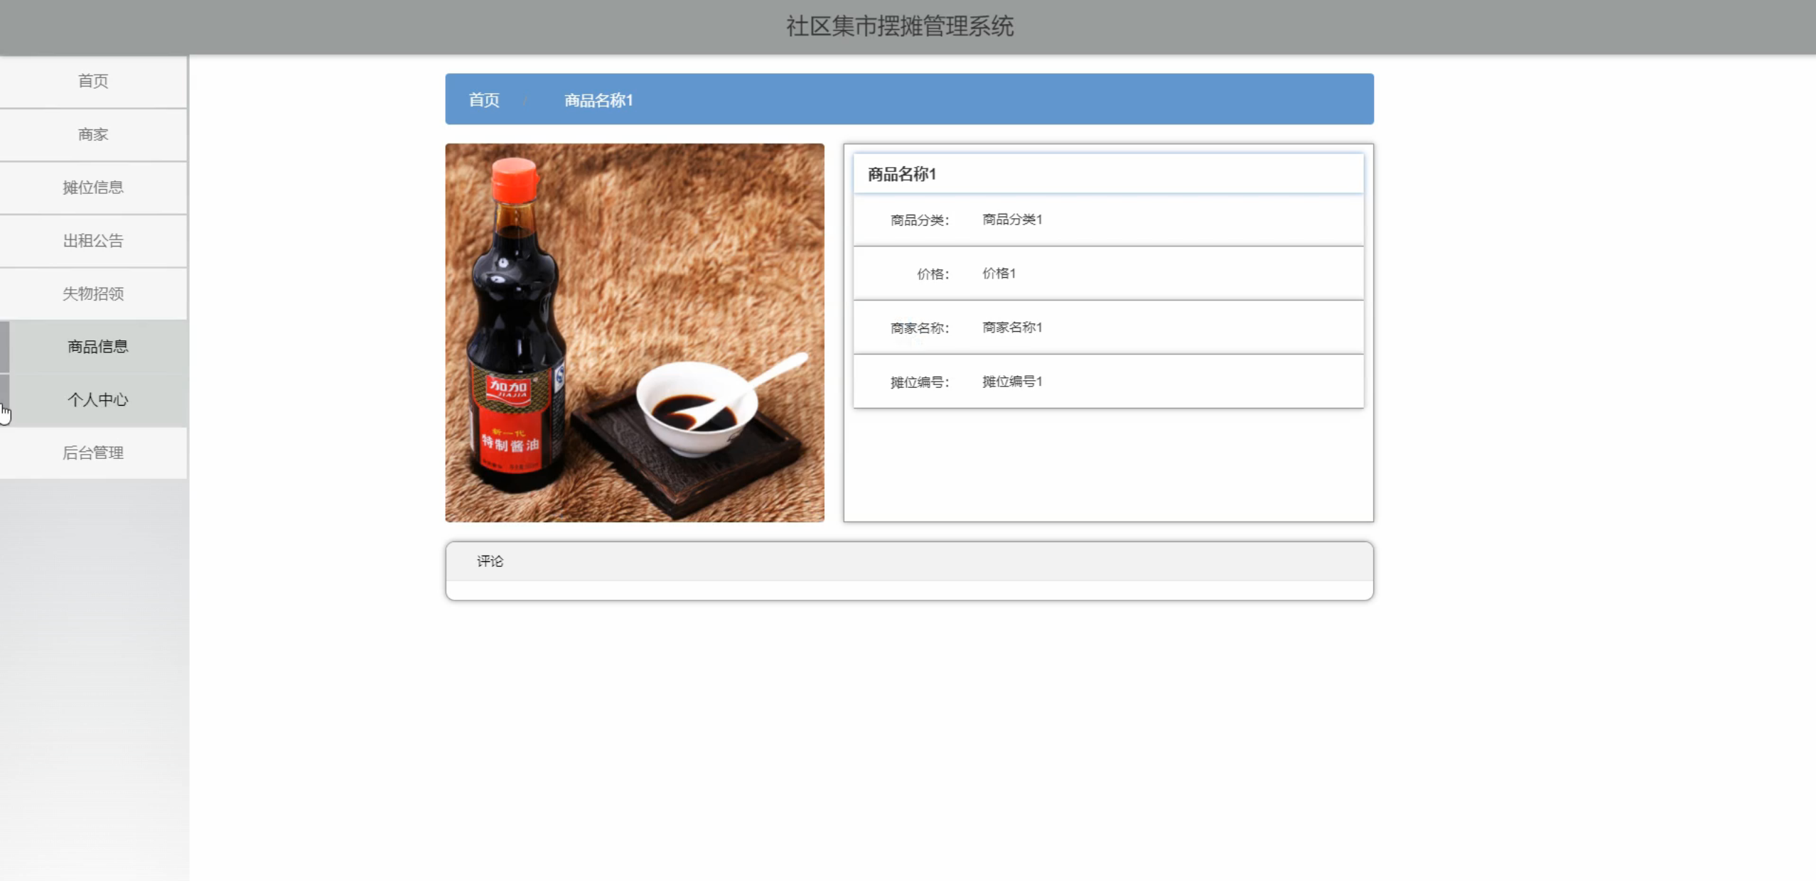Click the 价格: label

click(933, 274)
